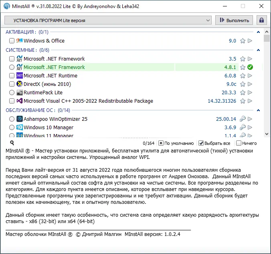Open УСТАНОВКА ПРОГРАММ Lite версия dropdown
This screenshot has height=254, width=271.
pos(108,20)
